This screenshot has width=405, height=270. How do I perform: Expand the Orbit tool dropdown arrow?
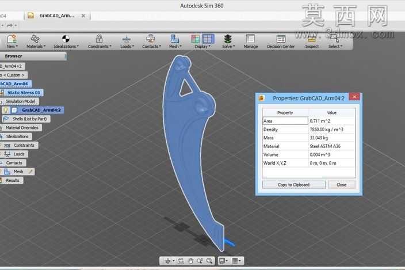174,261
